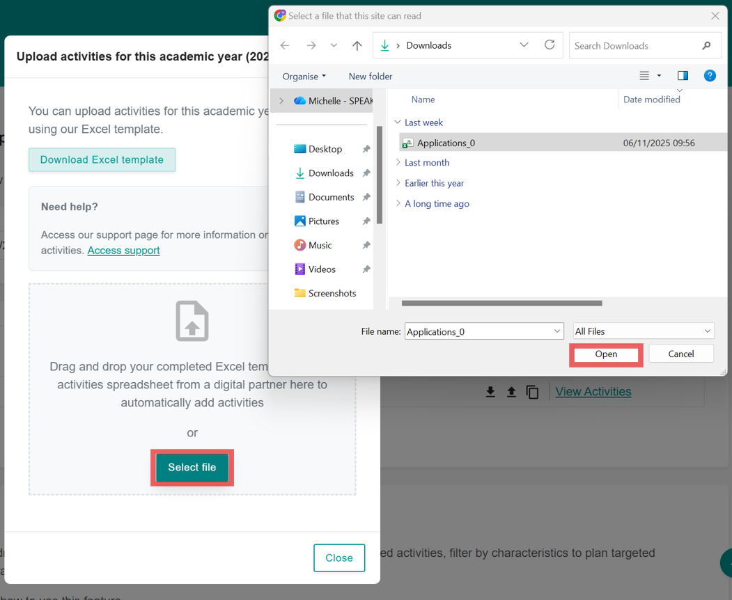This screenshot has height=600, width=732.
Task: Open the All Files type dropdown
Action: pyautogui.click(x=644, y=331)
